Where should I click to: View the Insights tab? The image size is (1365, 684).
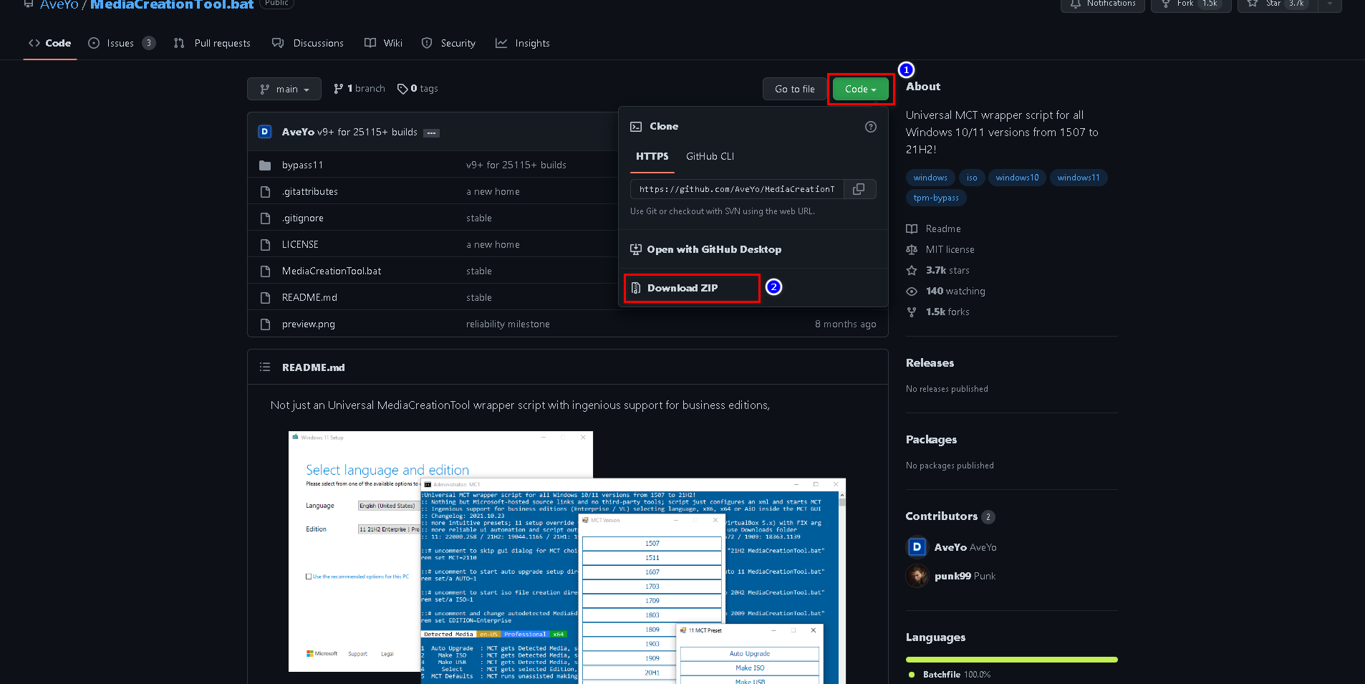[523, 43]
